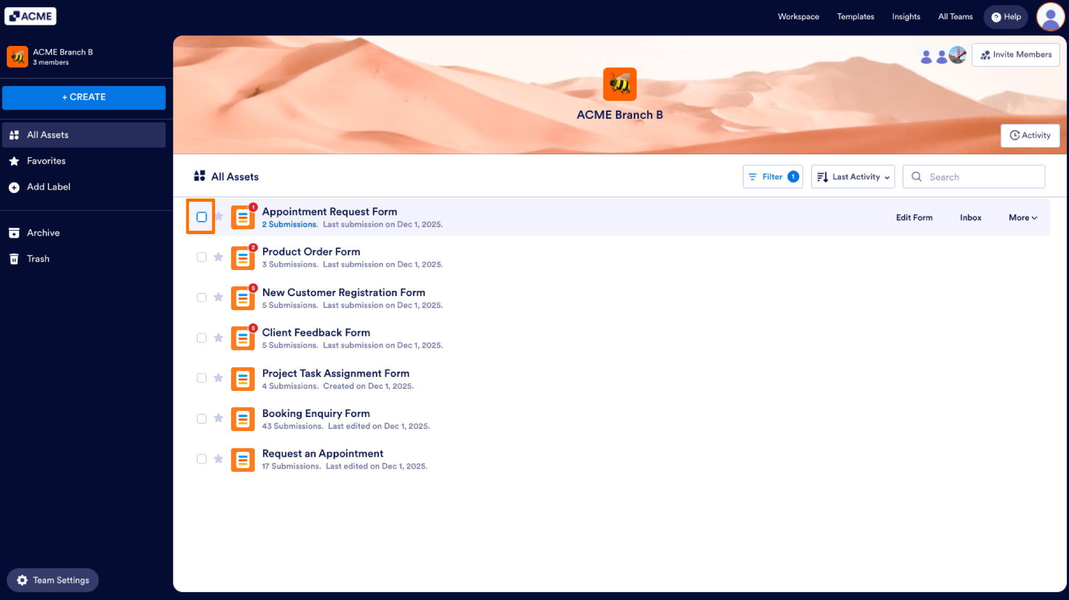This screenshot has width=1069, height=600.
Task: Click the Invite Members button
Action: [1015, 55]
